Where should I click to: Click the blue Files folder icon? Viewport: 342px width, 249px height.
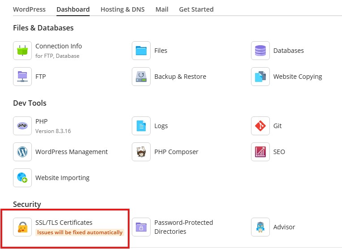141,51
